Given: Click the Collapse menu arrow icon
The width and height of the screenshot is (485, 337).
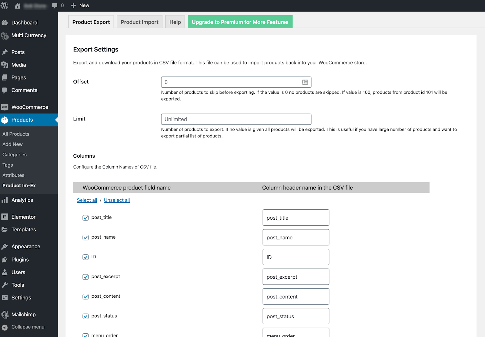Looking at the screenshot, I should [5, 327].
